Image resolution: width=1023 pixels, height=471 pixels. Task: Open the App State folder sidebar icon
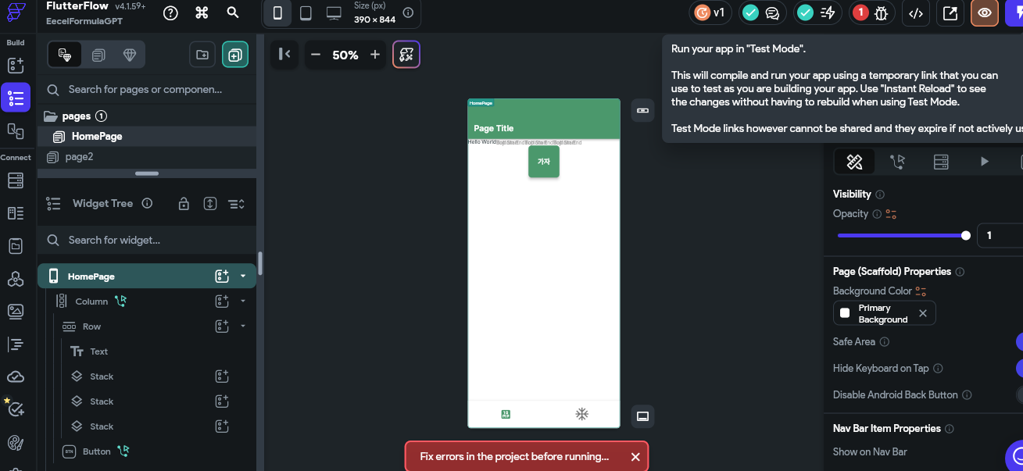[x=16, y=246]
